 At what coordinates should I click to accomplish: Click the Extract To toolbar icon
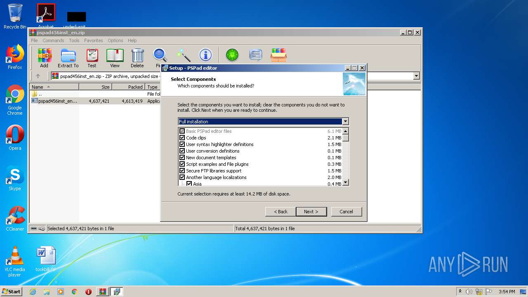click(x=68, y=58)
